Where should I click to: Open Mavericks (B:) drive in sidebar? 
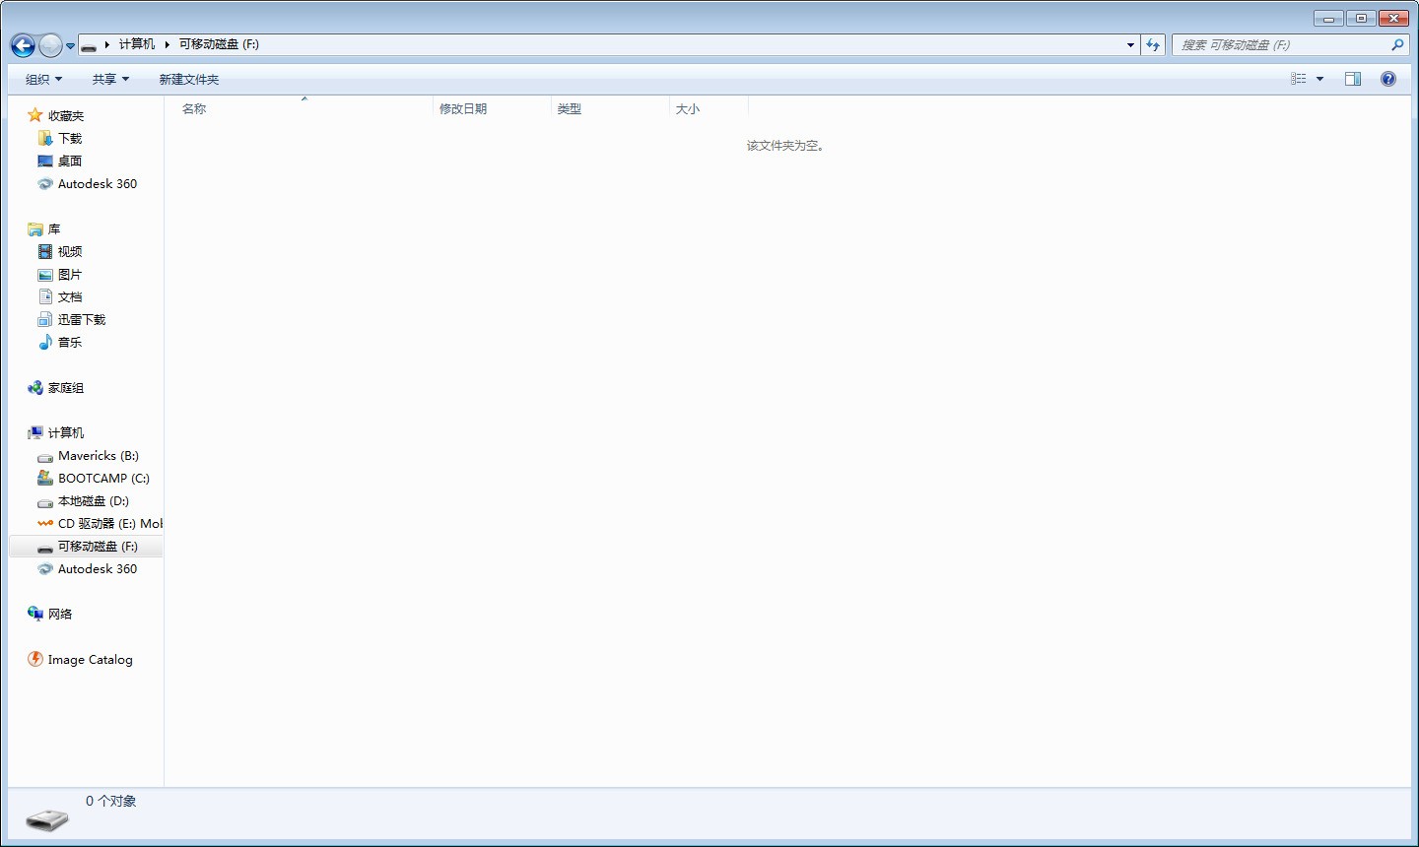pyautogui.click(x=98, y=456)
